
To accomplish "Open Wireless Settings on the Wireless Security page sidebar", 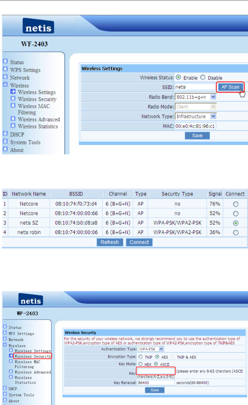I will (x=33, y=351).
